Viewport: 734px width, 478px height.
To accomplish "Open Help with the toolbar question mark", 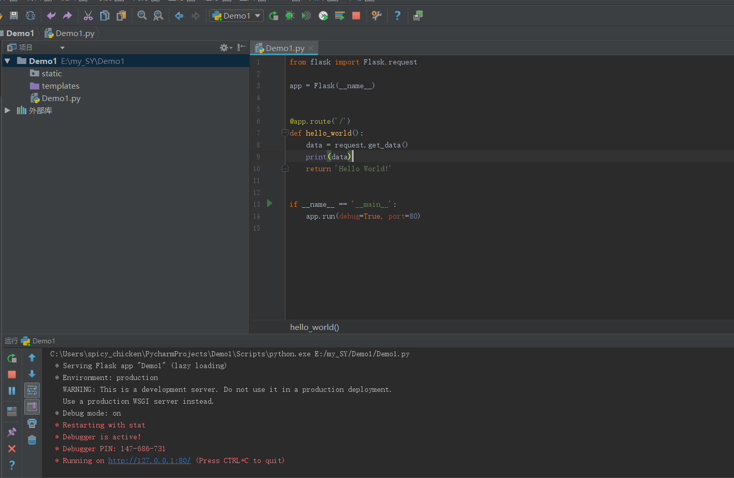I will click(x=397, y=15).
